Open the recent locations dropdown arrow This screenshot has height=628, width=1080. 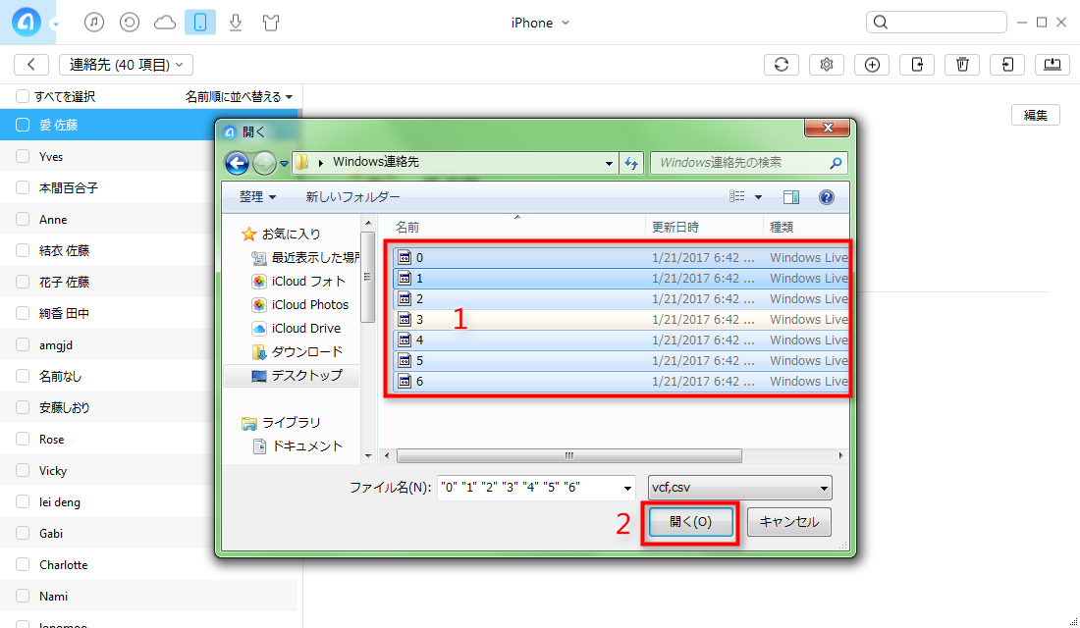point(284,164)
